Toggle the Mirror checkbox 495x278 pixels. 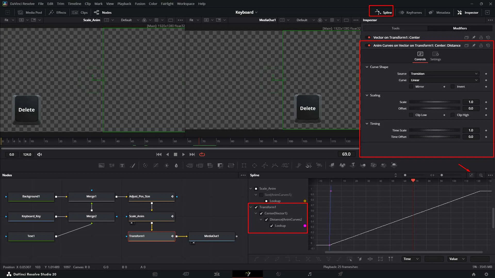pyautogui.click(x=411, y=87)
